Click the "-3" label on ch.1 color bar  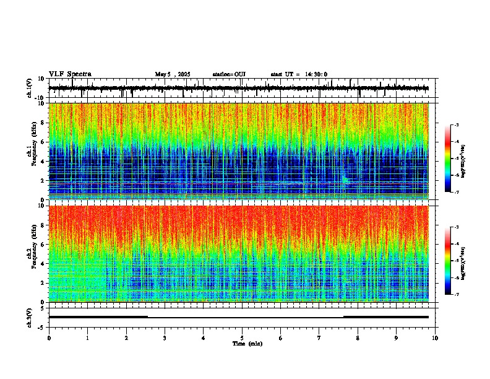tap(457, 124)
